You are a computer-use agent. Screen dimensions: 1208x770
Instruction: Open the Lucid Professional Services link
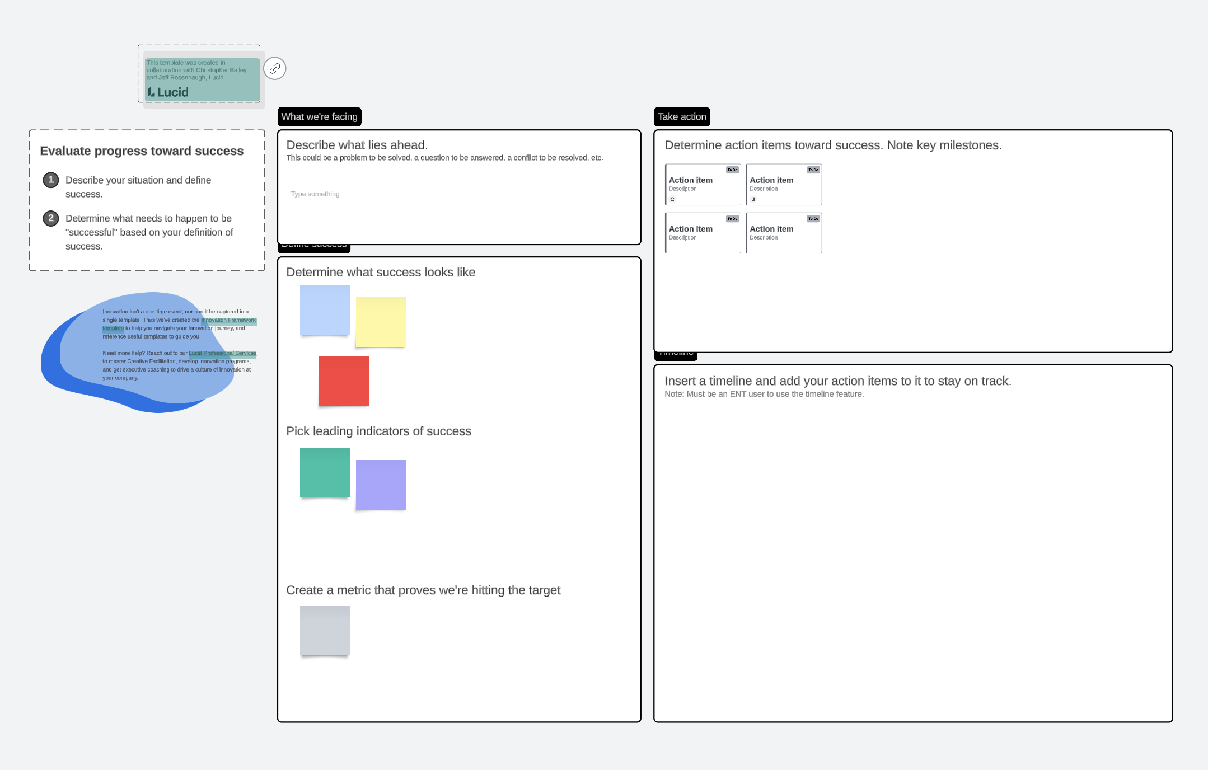pos(222,353)
